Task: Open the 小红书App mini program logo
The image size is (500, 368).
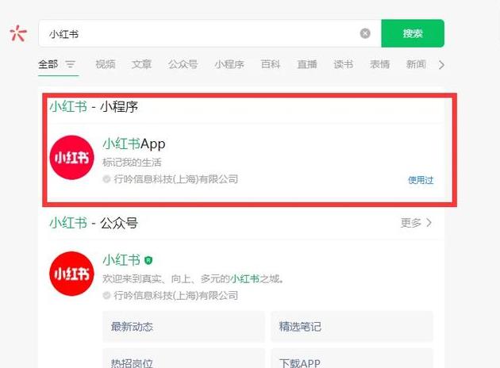Action: (72, 157)
